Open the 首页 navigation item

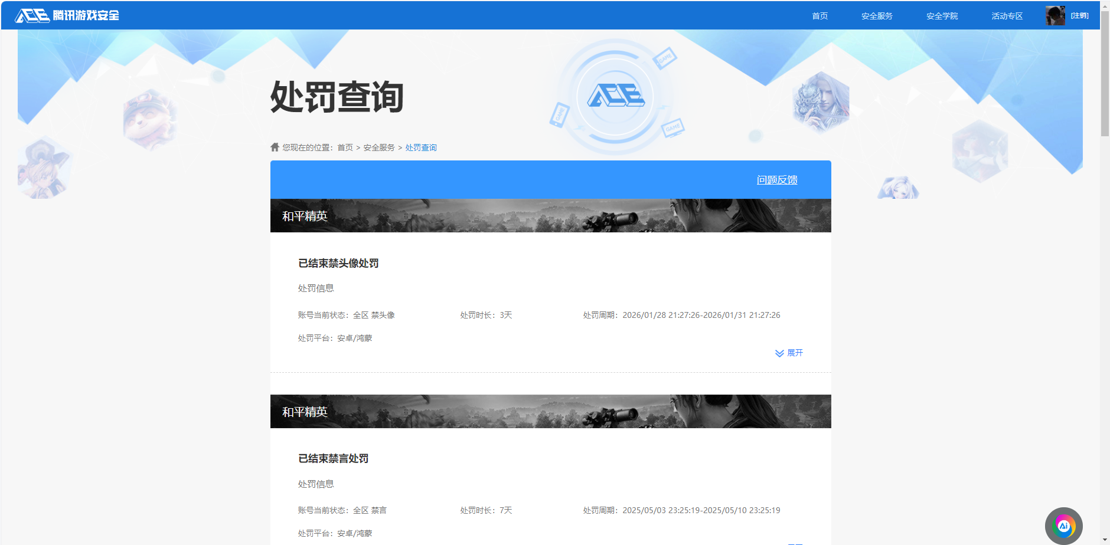[x=820, y=16]
